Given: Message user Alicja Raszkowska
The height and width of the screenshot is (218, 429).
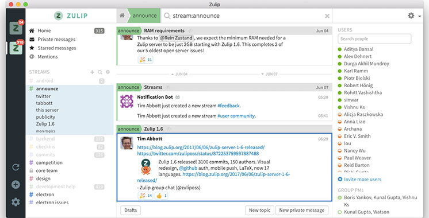Looking at the screenshot, I should (x=363, y=114).
